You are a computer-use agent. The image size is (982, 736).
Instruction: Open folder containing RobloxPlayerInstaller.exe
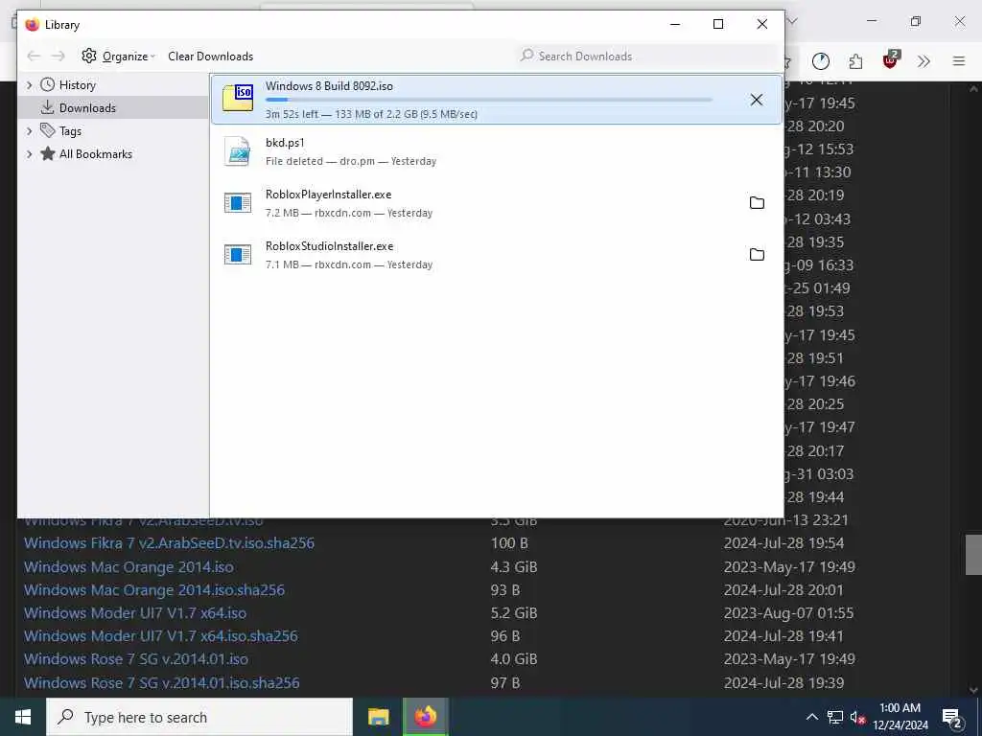click(x=758, y=203)
